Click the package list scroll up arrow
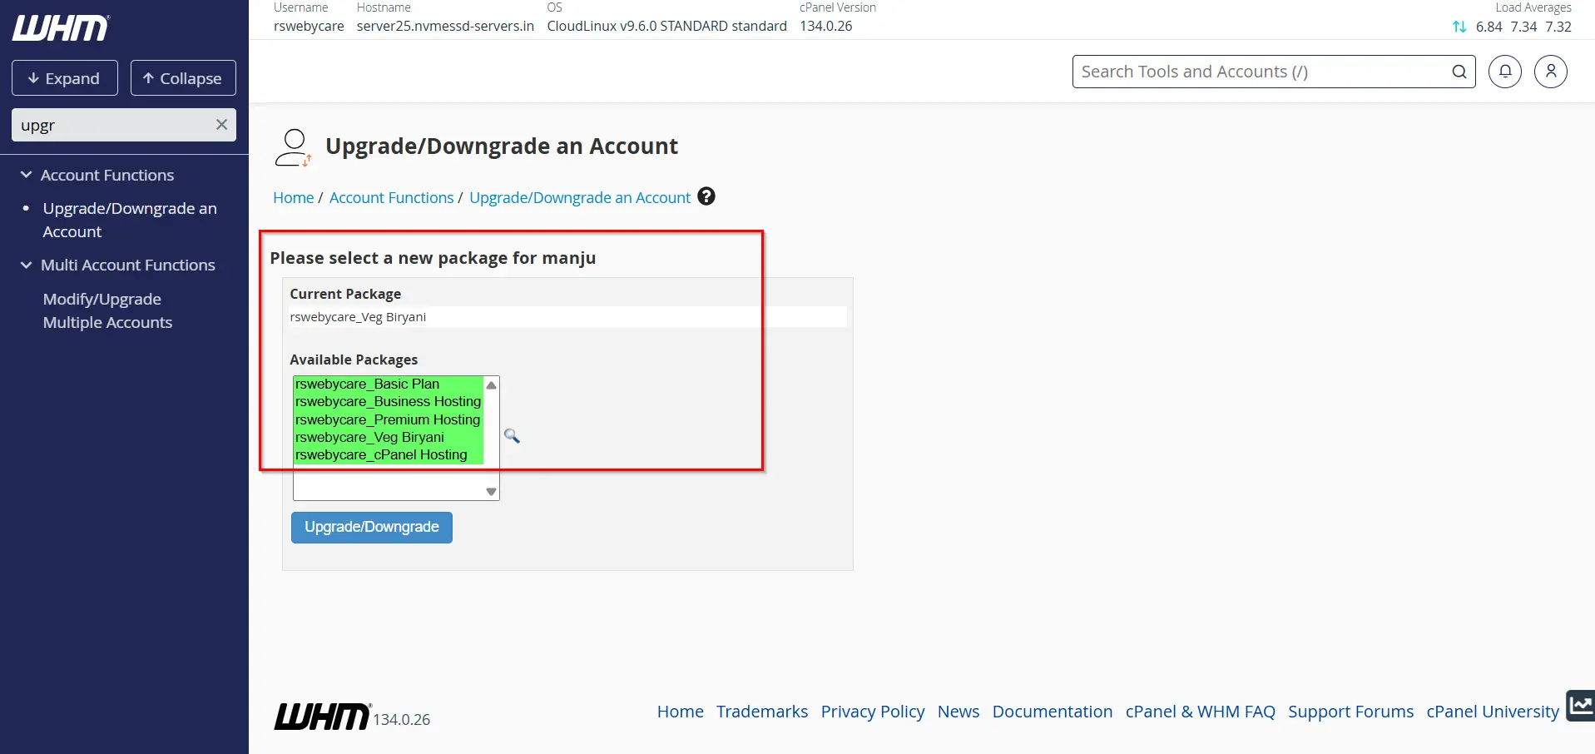Screen dimensions: 1595x754 [491, 384]
